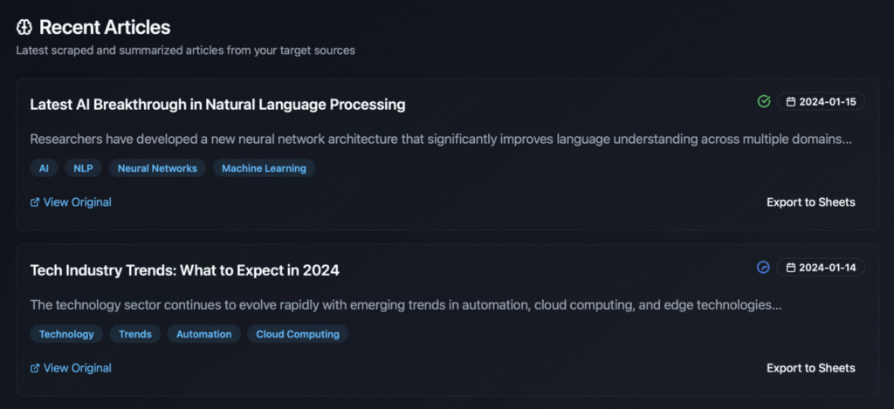Click the 2024-01-14 date badge

point(821,268)
